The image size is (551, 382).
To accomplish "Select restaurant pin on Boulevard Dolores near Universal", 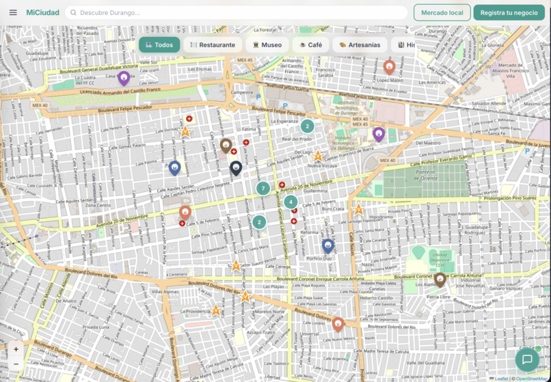I will 338,325.
